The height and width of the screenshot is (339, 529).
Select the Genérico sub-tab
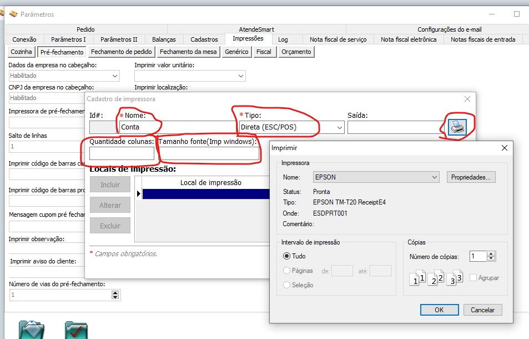[x=236, y=52]
